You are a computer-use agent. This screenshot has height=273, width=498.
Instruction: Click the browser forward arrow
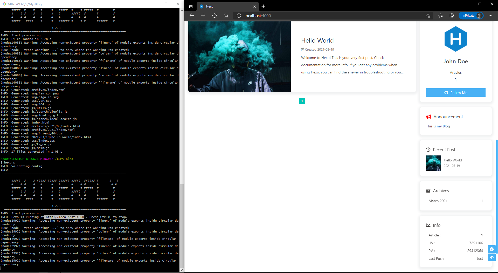pyautogui.click(x=203, y=16)
